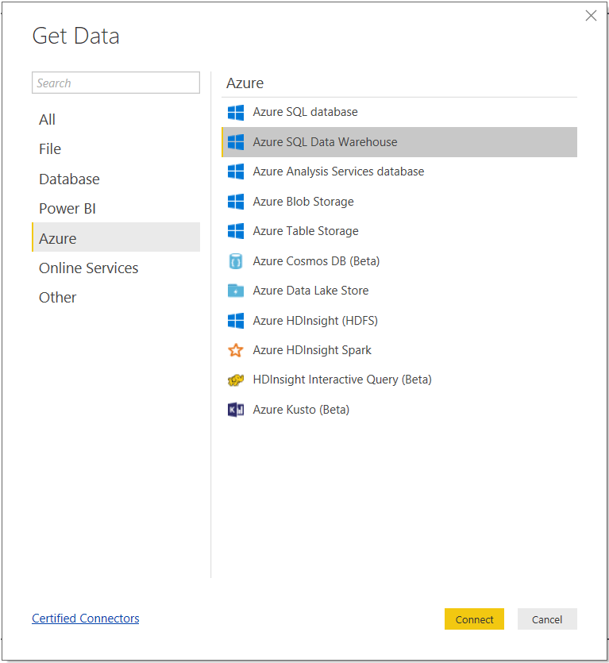
Task: Select the Azure SQL database connector icon
Action: tap(235, 112)
